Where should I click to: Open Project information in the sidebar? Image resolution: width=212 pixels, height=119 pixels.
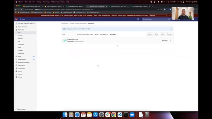click(x=23, y=27)
